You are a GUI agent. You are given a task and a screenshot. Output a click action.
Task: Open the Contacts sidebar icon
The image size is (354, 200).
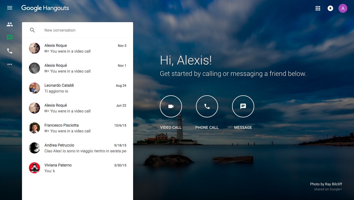10,24
